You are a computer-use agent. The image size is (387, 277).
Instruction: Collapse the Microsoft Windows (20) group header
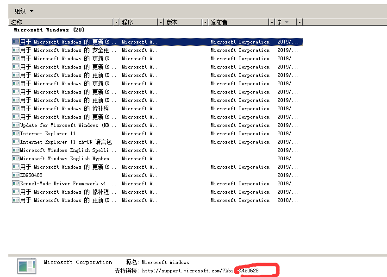click(49, 30)
